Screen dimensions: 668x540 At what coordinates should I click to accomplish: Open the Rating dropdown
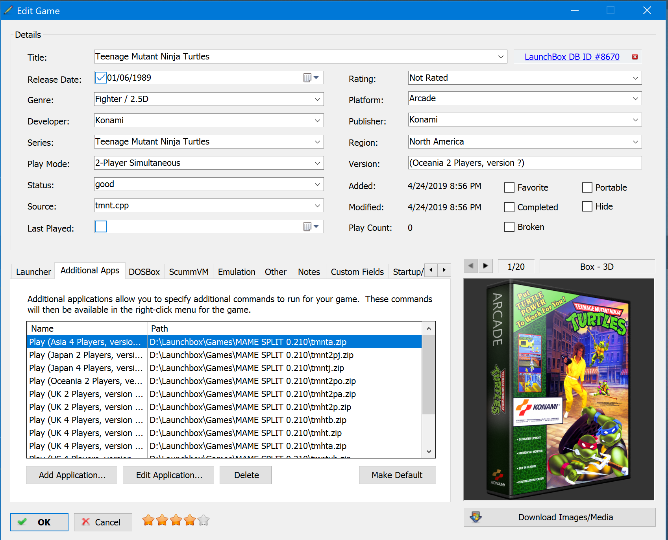click(x=635, y=78)
